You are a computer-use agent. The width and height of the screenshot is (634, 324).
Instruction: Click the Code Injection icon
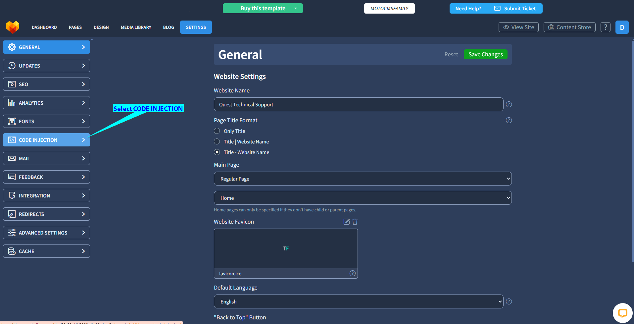[x=12, y=140]
